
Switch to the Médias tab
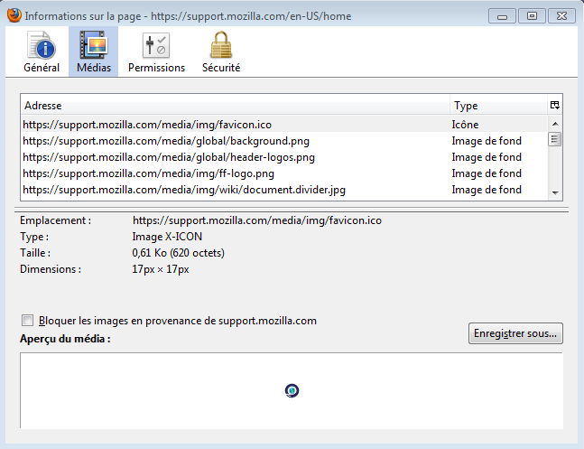click(x=94, y=52)
